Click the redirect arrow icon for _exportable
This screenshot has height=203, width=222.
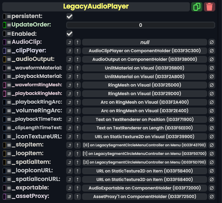[69, 188]
